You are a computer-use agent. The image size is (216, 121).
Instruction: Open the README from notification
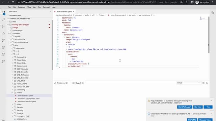tap(192, 120)
